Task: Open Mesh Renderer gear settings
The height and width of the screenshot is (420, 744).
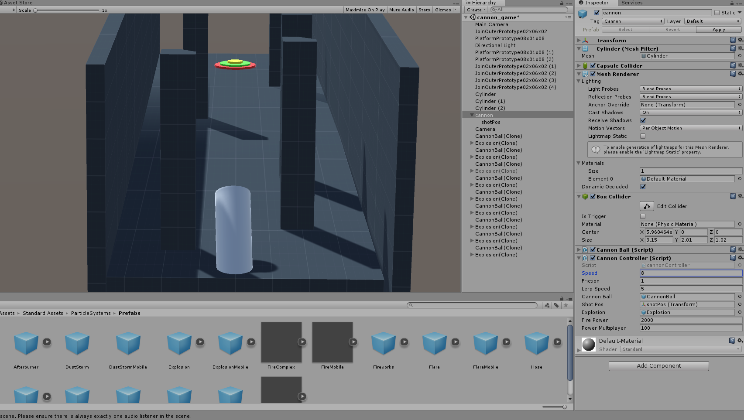Action: pyautogui.click(x=740, y=74)
